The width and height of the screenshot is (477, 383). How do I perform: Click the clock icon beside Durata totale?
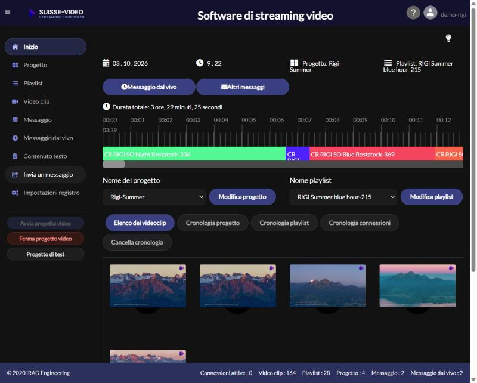pos(106,107)
